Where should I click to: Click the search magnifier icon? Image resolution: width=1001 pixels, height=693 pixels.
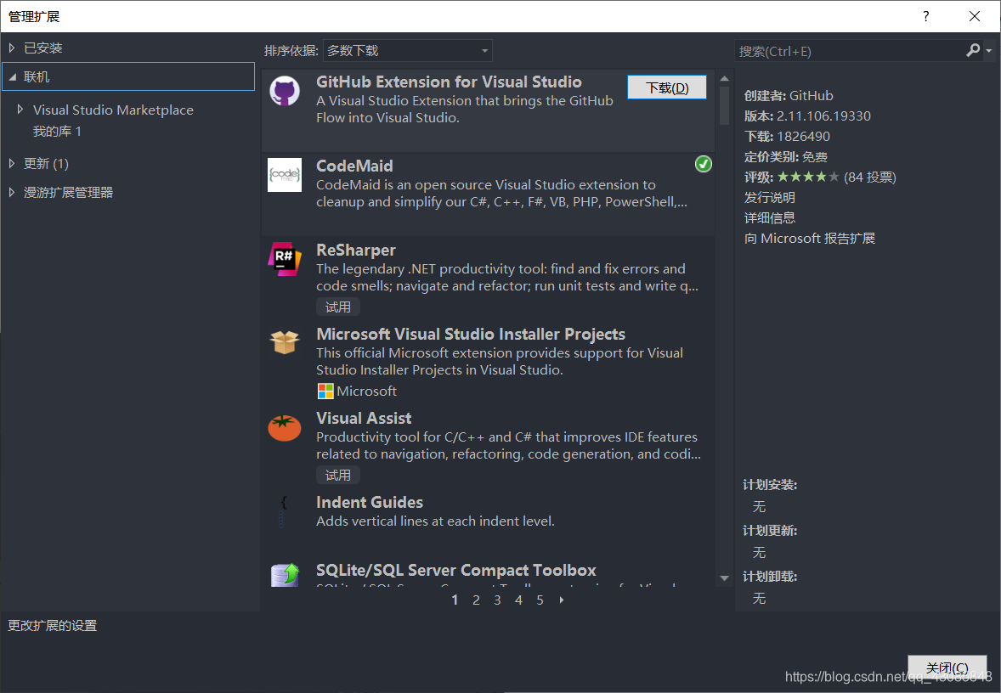973,50
